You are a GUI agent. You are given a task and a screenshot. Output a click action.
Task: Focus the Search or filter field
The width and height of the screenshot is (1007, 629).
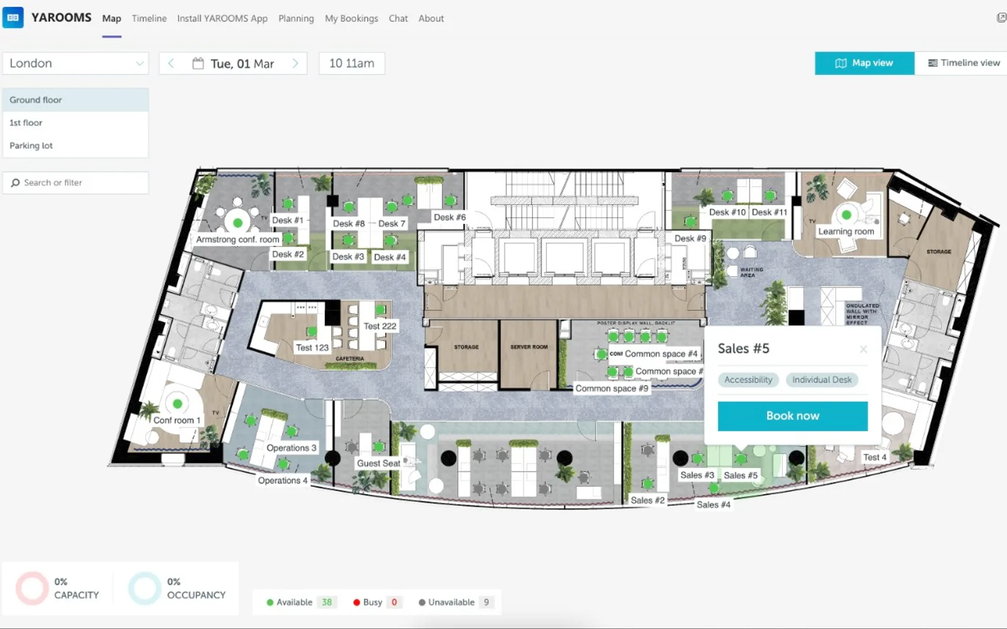pos(76,182)
